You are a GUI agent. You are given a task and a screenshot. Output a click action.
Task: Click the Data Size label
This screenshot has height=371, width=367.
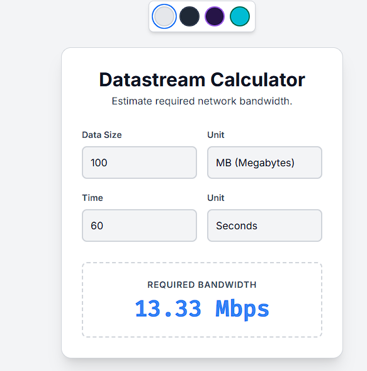tap(102, 135)
